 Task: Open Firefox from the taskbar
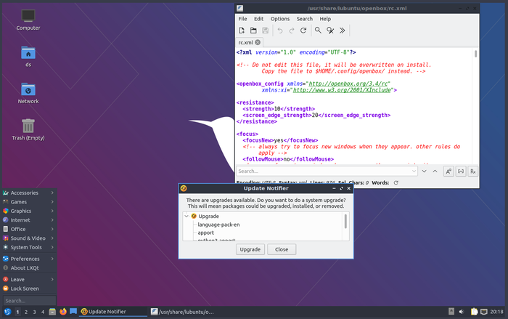click(x=63, y=312)
